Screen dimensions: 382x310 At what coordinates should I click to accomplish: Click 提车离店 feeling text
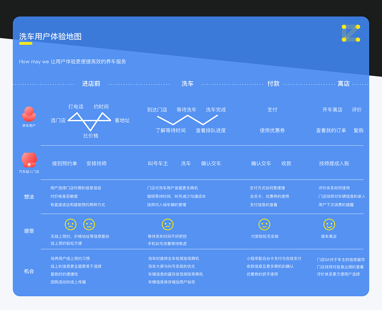(329, 236)
